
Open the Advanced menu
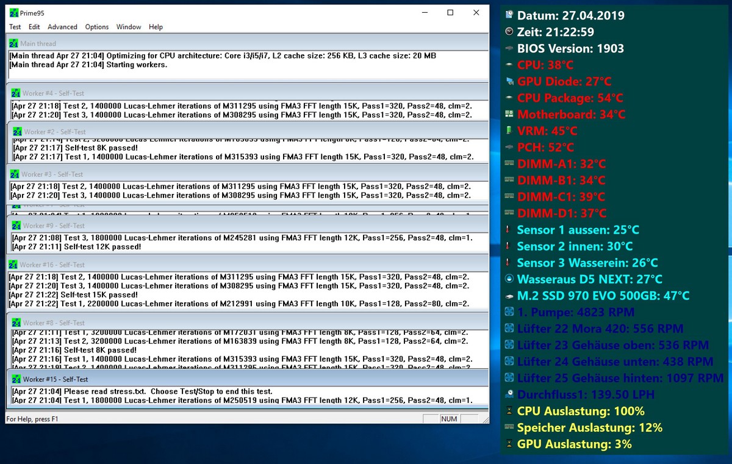62,27
